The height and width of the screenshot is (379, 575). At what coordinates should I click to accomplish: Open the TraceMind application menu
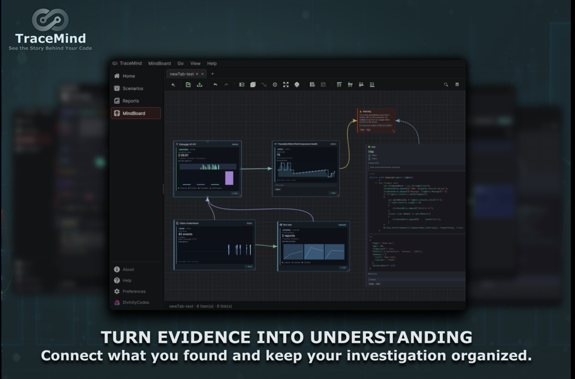pos(126,63)
